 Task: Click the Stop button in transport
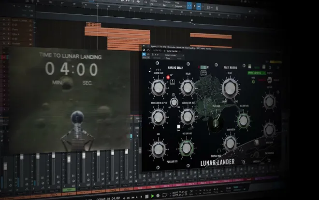(x=146, y=196)
